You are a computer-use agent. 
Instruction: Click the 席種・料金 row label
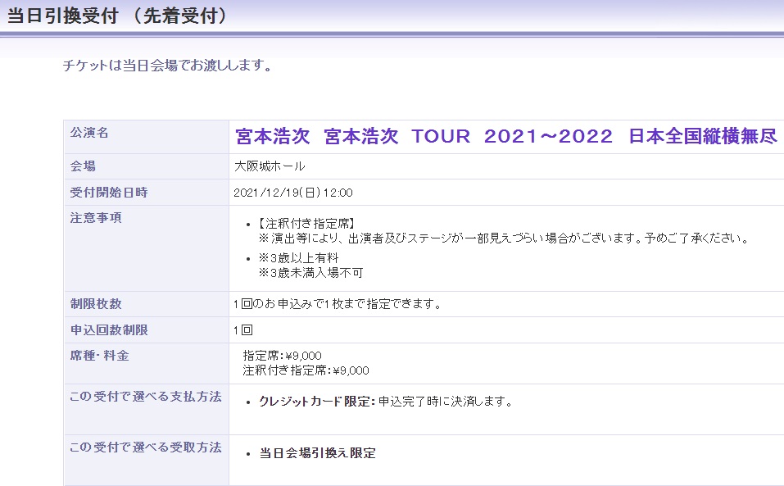coord(99,356)
